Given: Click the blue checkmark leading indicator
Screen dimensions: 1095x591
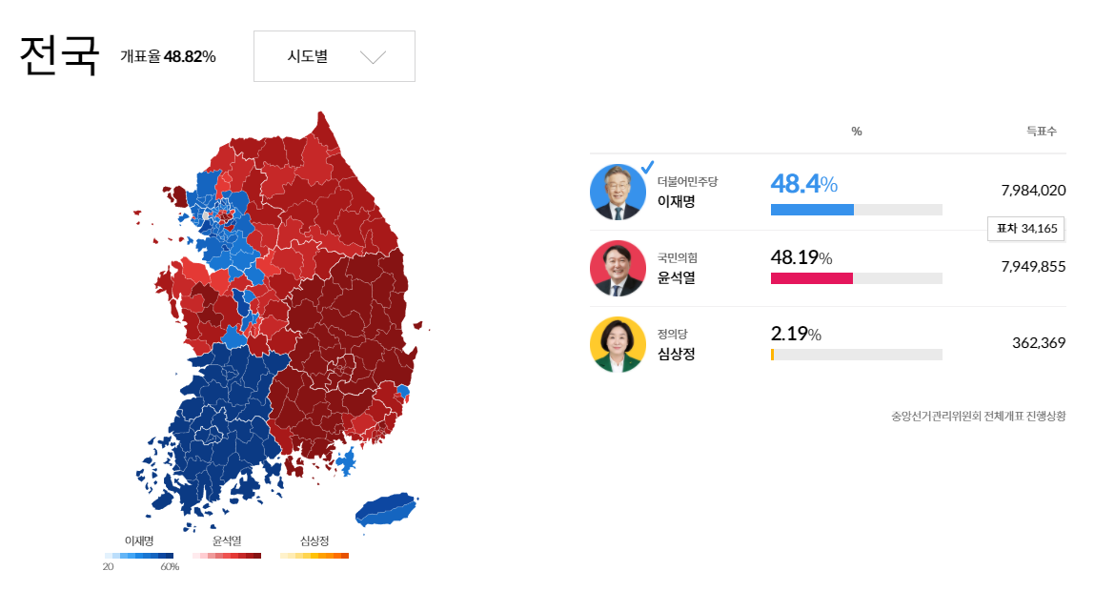Looking at the screenshot, I should 647,167.
